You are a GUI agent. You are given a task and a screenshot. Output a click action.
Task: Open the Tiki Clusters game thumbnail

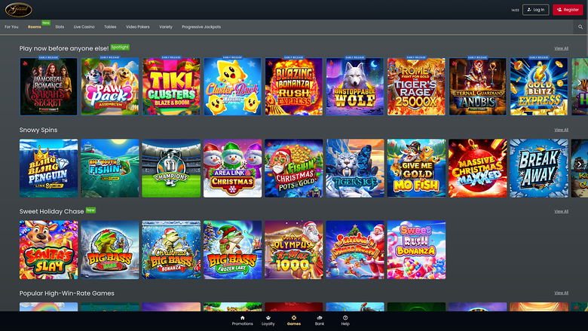coord(171,87)
